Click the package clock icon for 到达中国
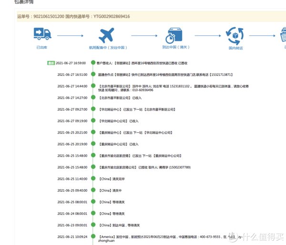 [174, 35]
